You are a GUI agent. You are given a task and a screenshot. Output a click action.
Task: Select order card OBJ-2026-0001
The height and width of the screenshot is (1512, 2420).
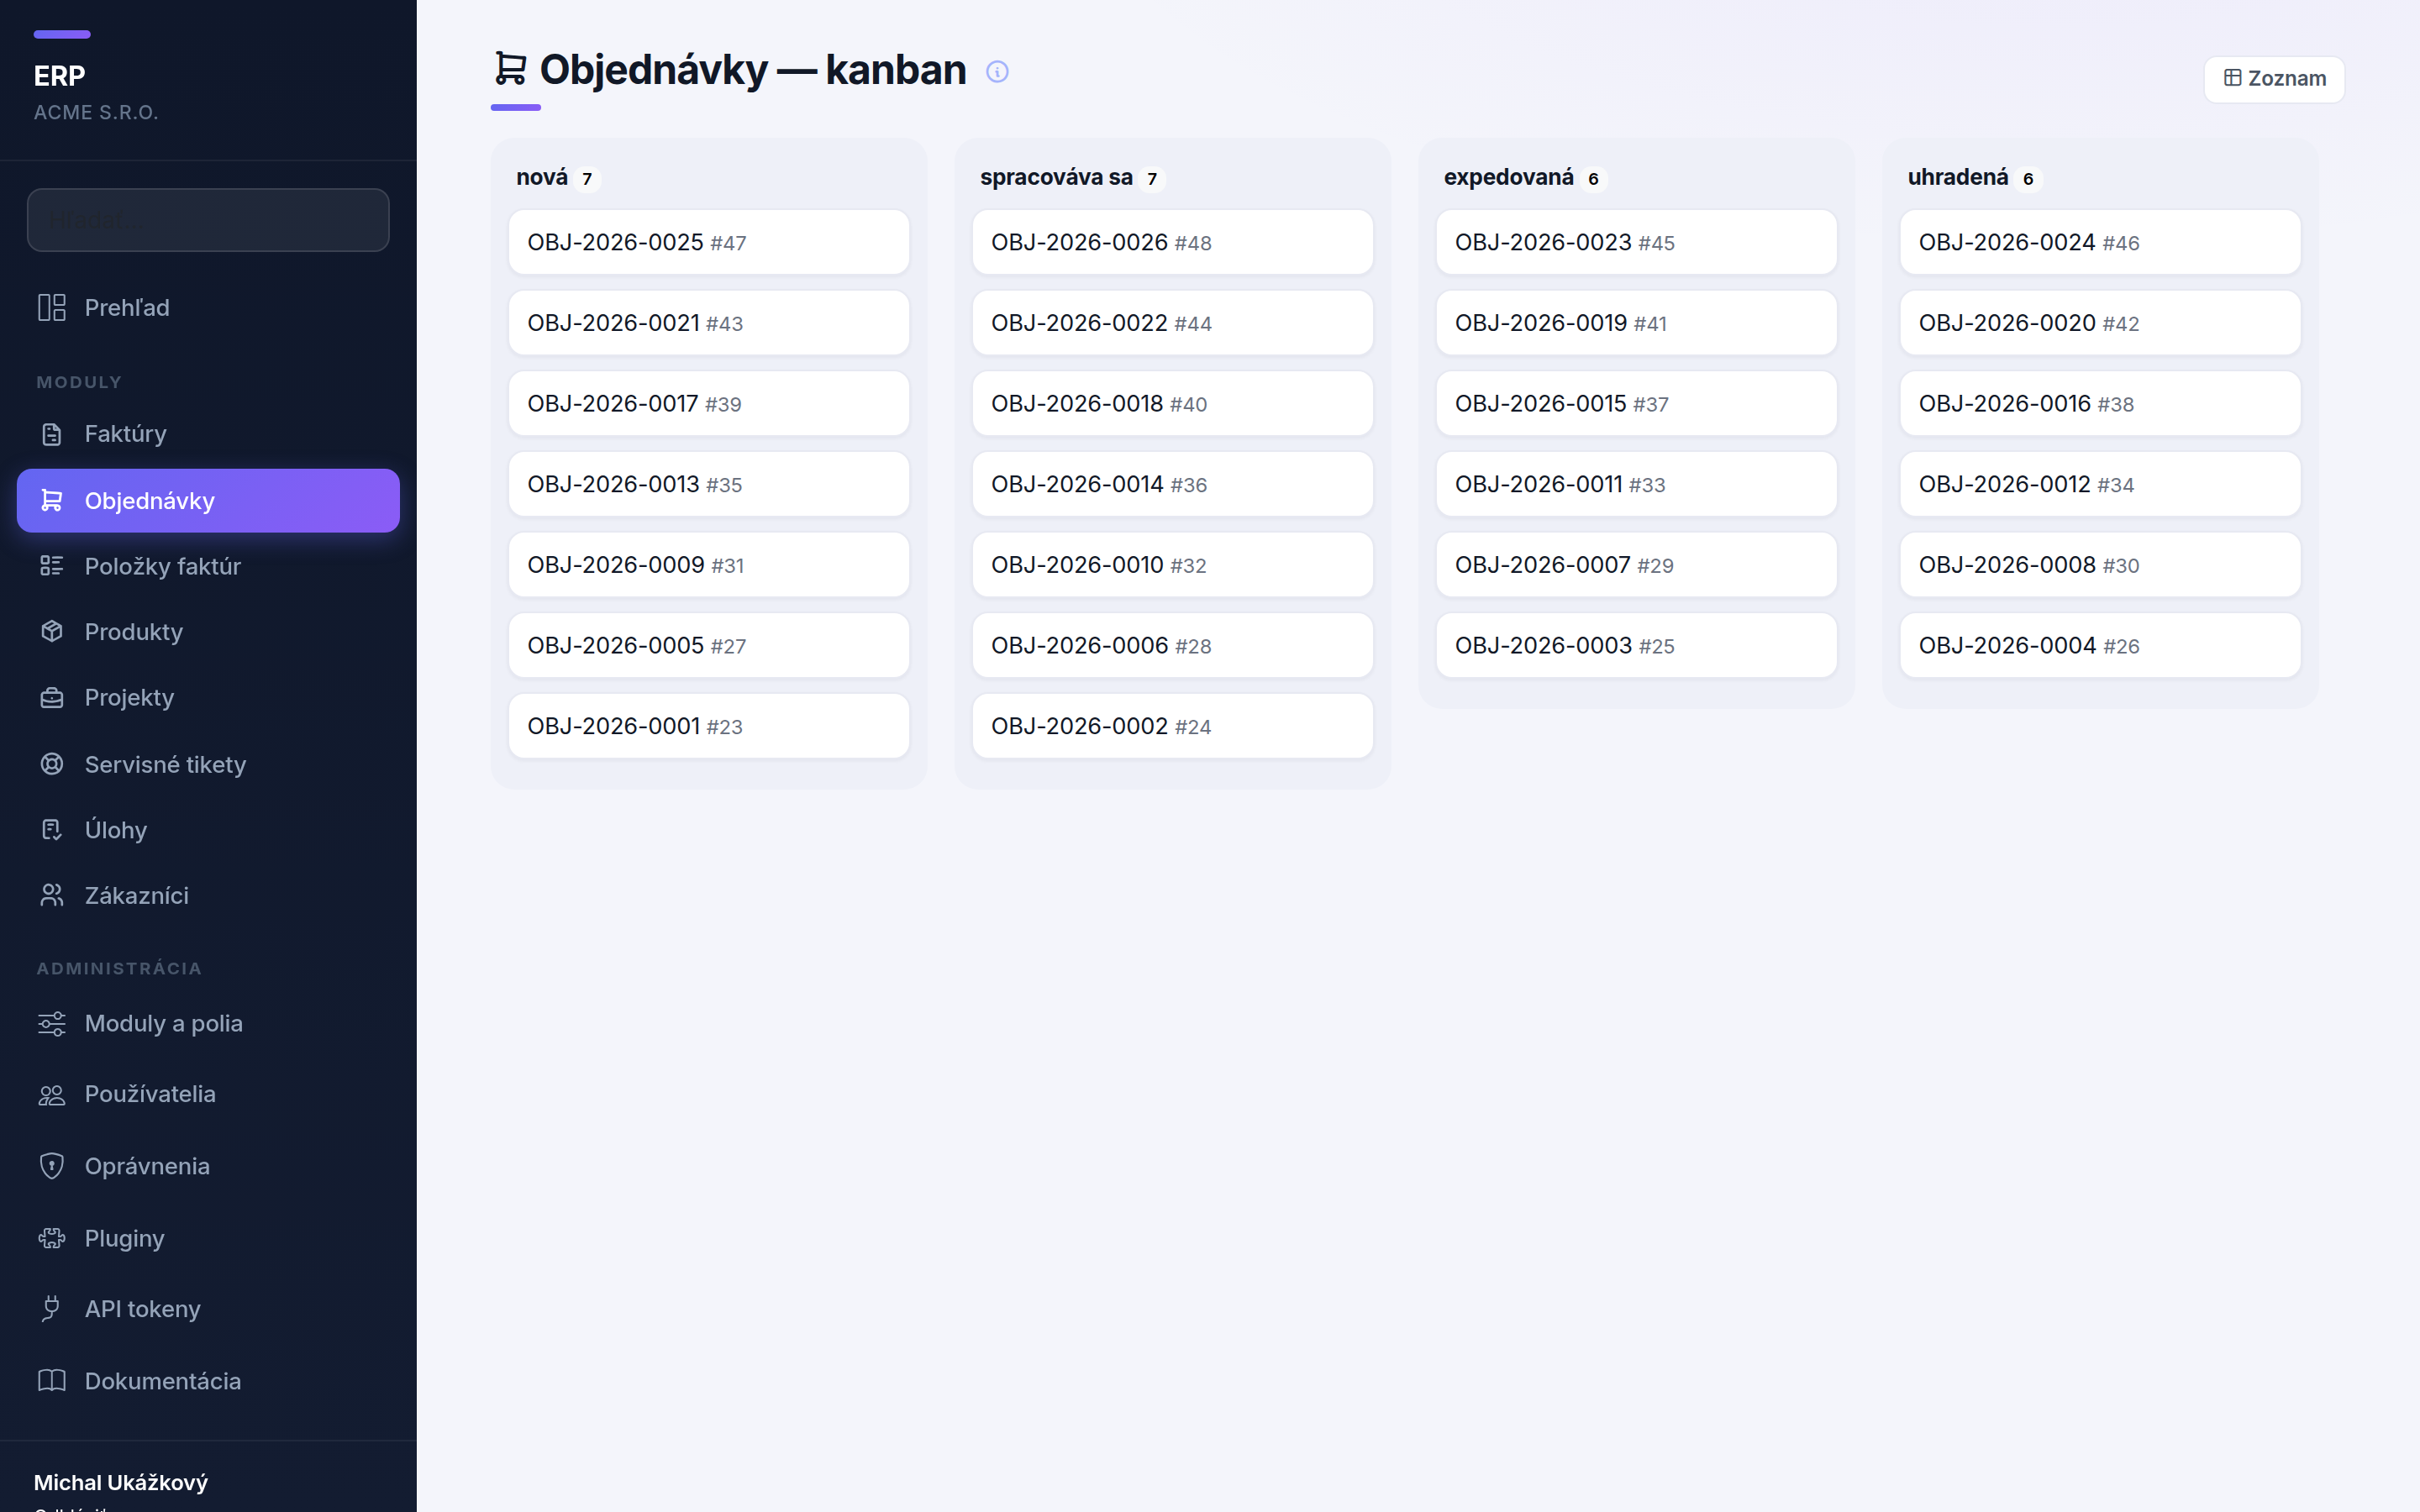pos(709,726)
